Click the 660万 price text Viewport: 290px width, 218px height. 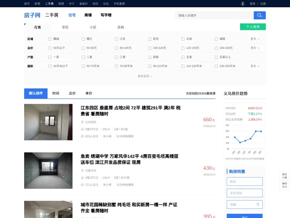pyautogui.click(x=209, y=120)
